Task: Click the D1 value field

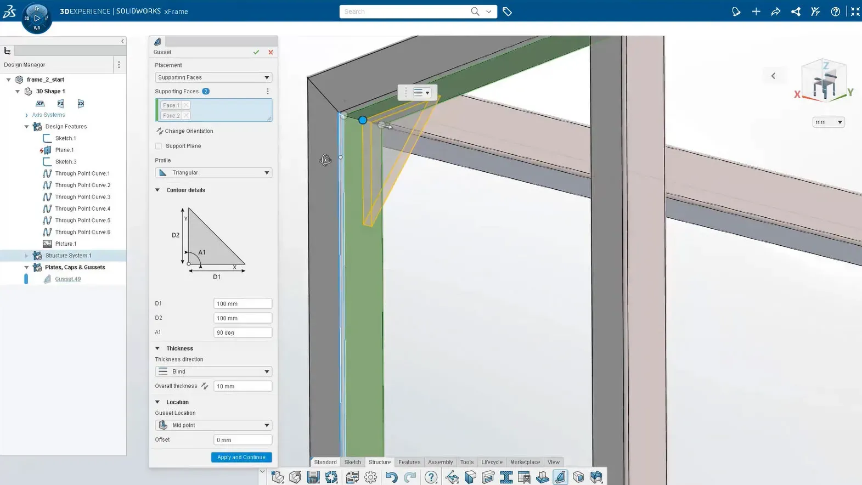Action: coord(243,303)
